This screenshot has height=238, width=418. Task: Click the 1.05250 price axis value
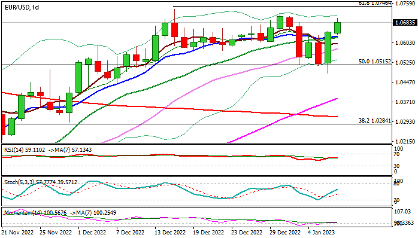click(405, 63)
